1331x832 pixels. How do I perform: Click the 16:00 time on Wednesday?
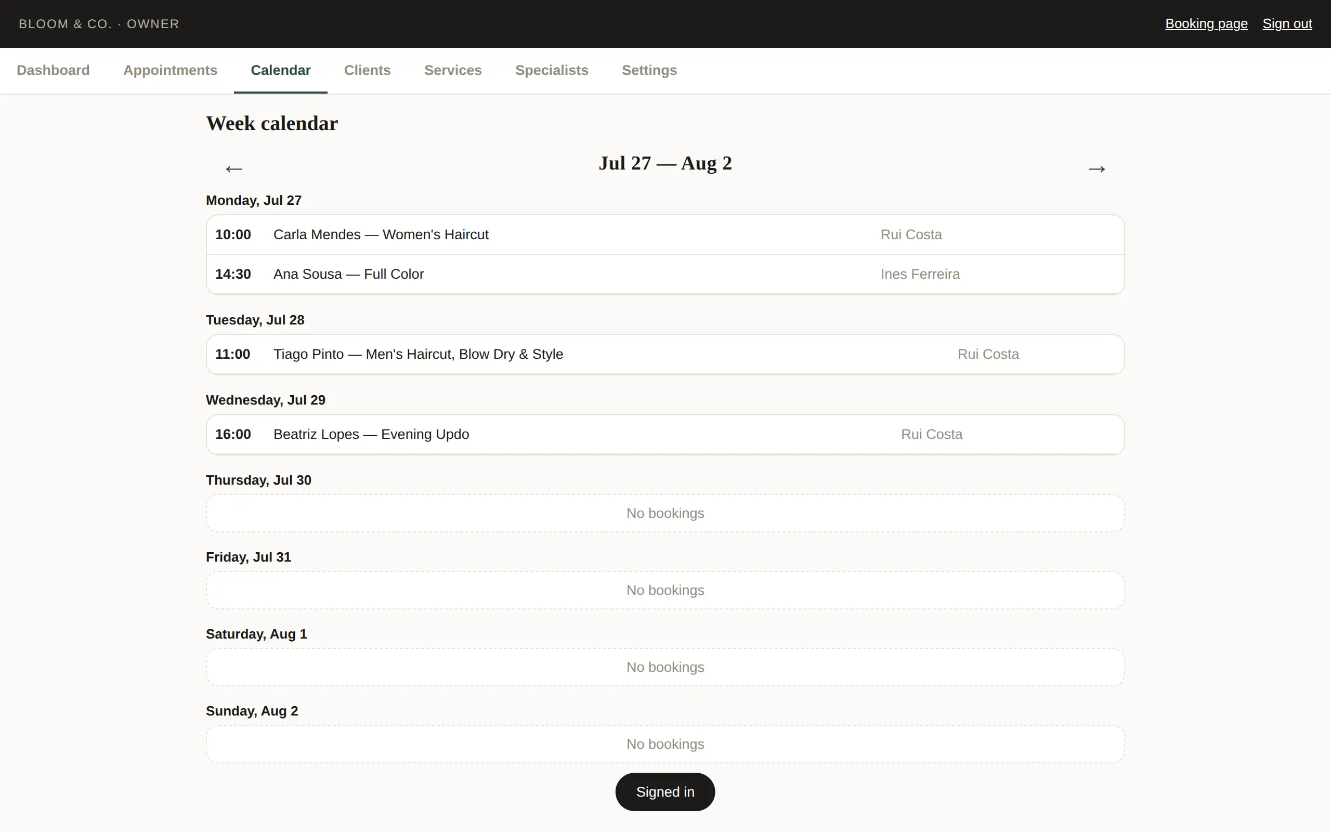pos(232,435)
